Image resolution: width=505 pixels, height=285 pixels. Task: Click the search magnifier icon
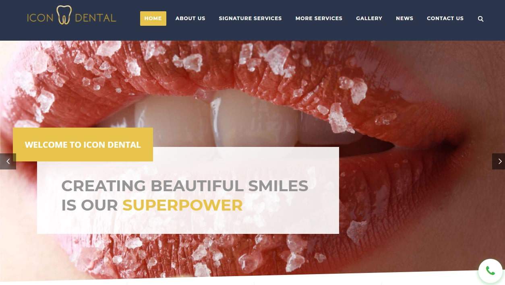click(x=480, y=19)
